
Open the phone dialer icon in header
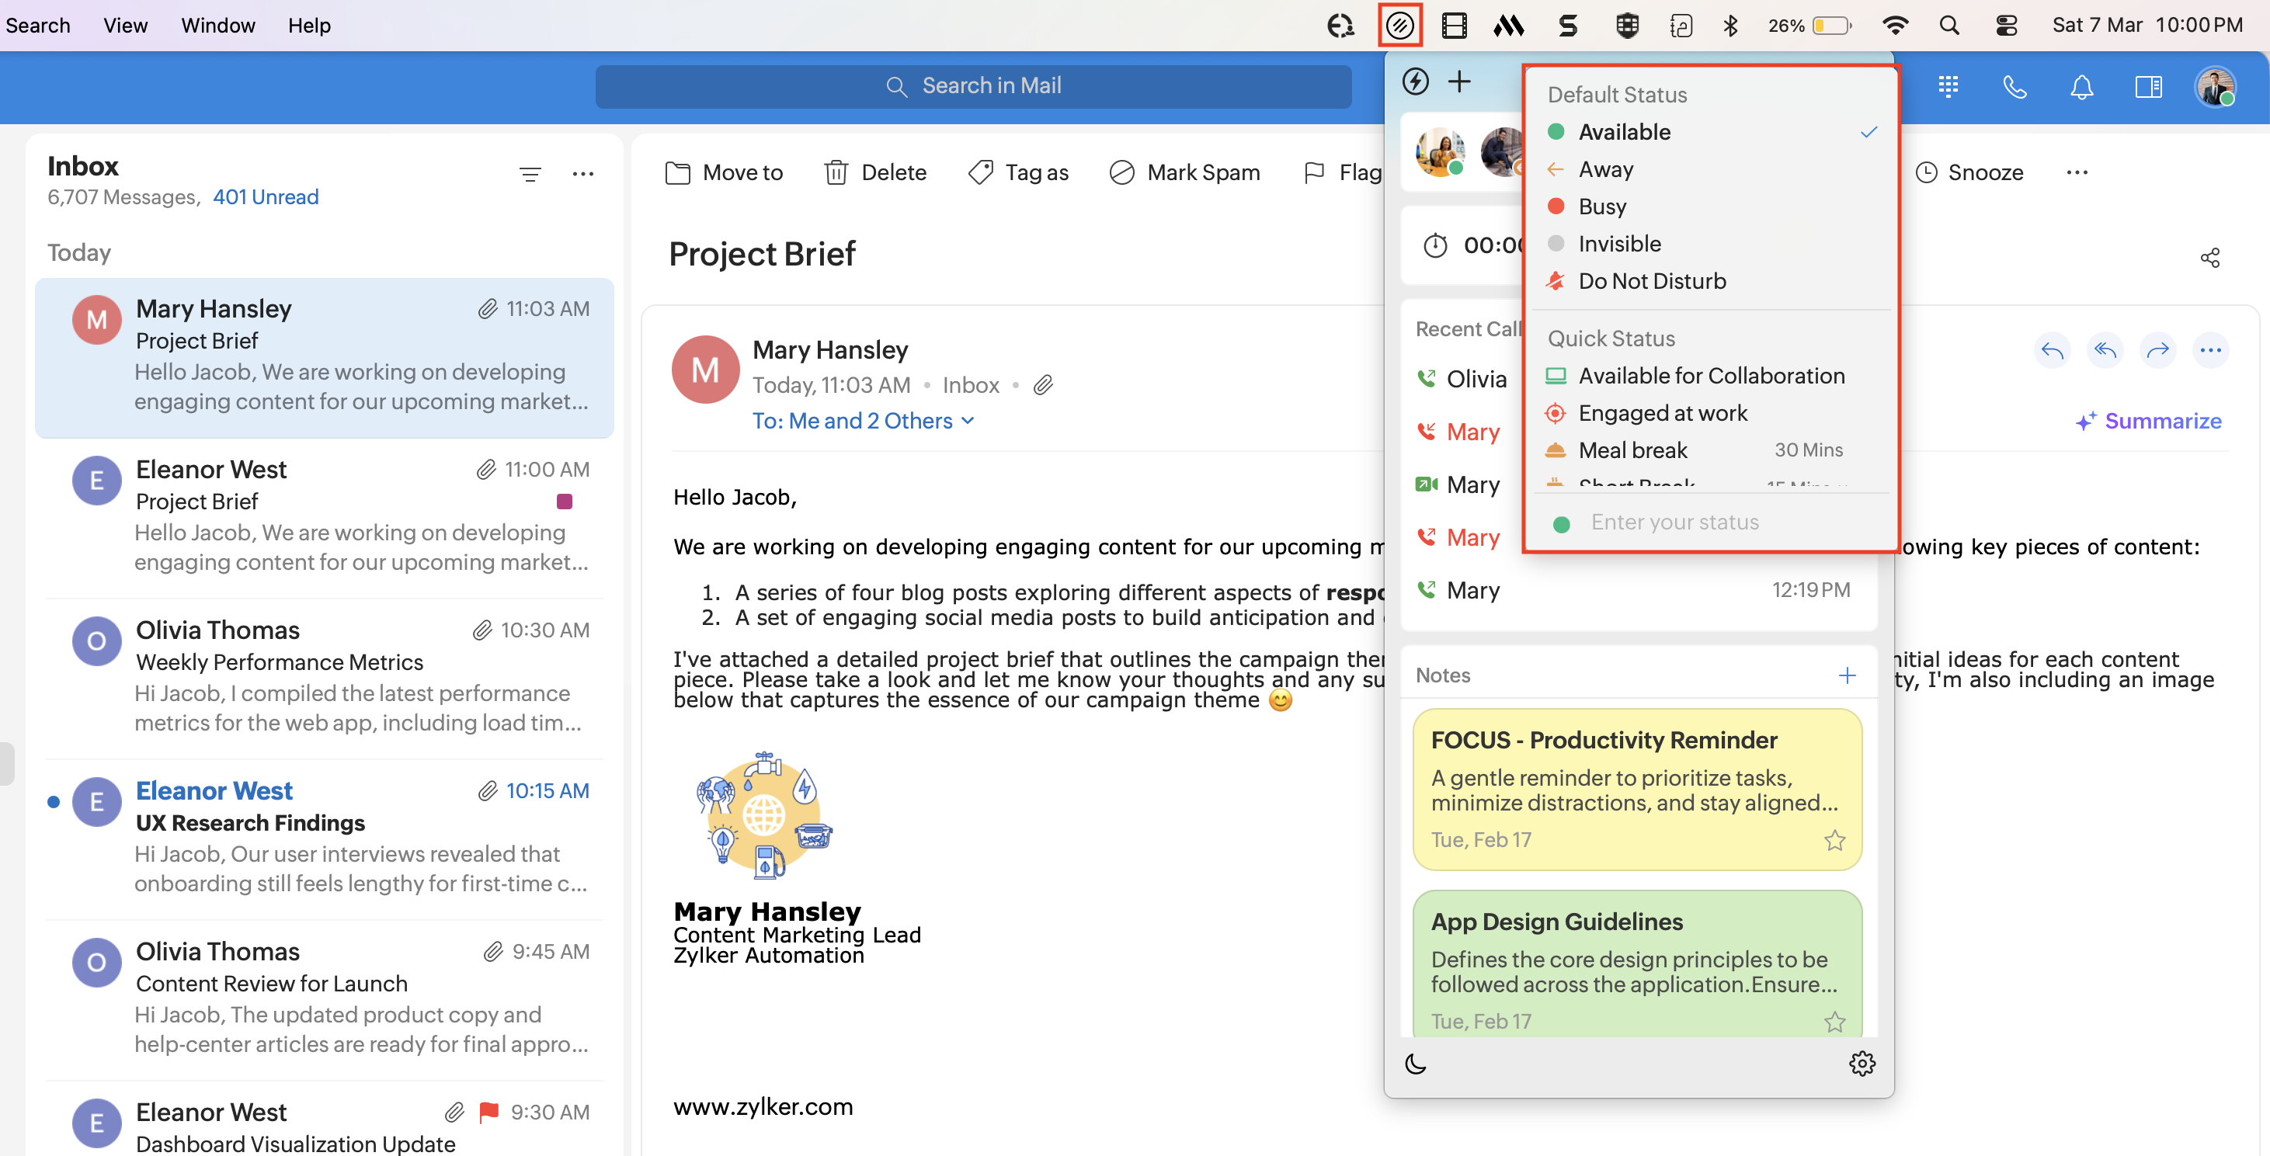pyautogui.click(x=2014, y=86)
